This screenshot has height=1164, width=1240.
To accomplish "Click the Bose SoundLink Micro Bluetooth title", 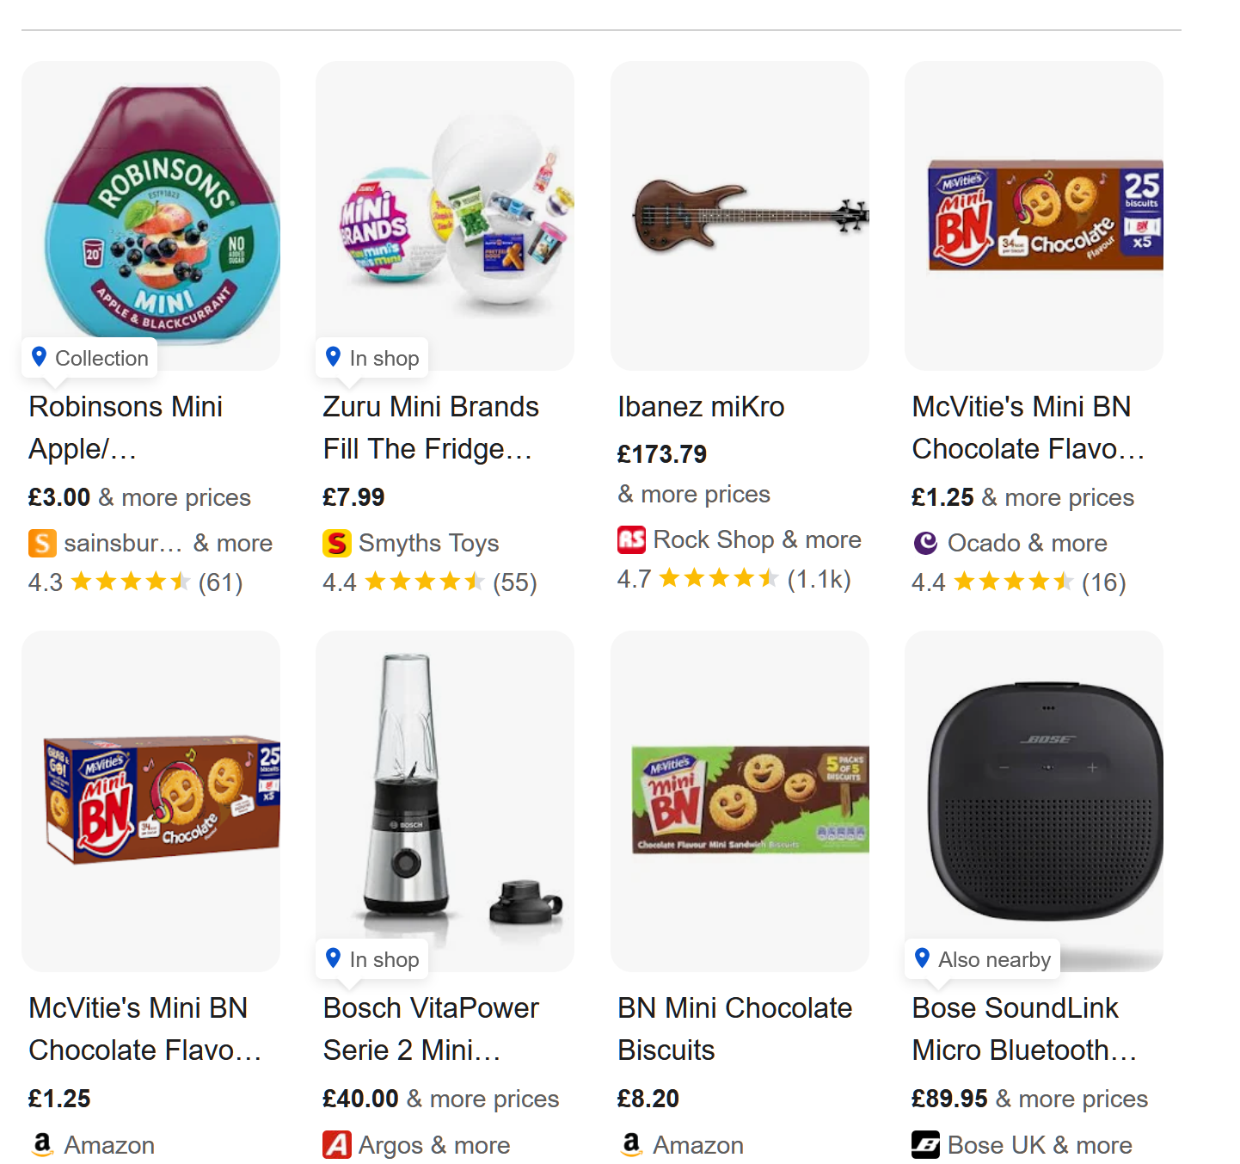I will pos(1023,1029).
